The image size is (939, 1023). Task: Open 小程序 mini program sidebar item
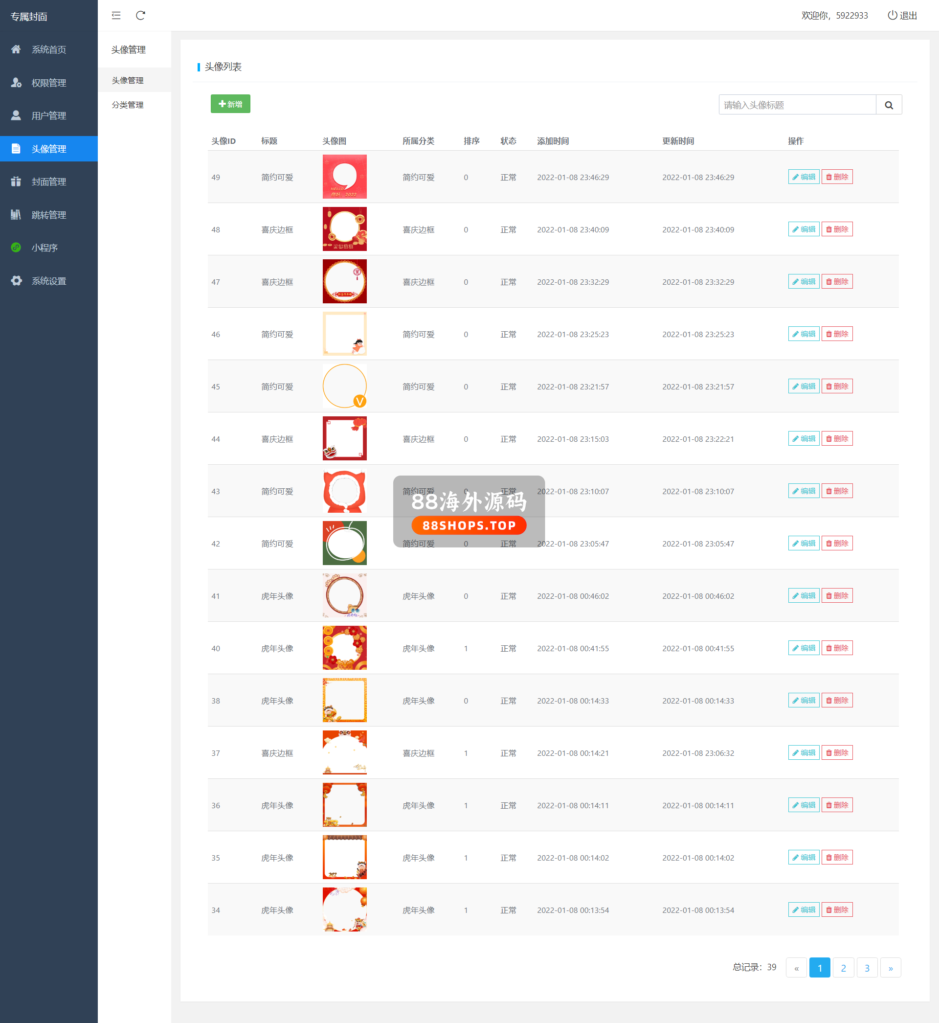pos(44,248)
